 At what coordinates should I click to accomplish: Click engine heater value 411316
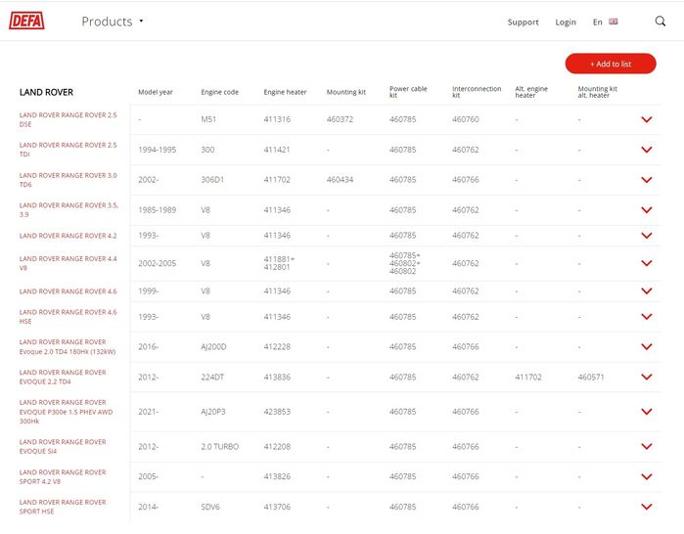tap(277, 119)
